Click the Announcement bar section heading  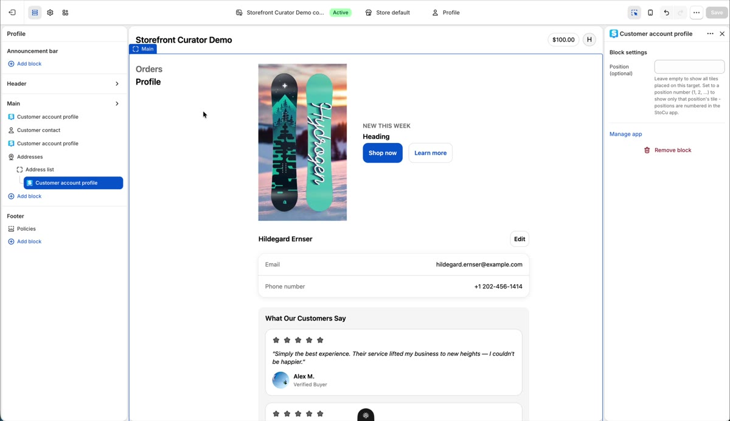coord(32,51)
